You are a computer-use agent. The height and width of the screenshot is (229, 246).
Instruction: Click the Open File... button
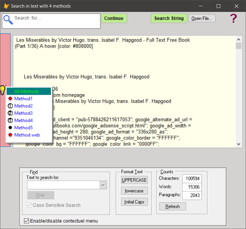[202, 18]
